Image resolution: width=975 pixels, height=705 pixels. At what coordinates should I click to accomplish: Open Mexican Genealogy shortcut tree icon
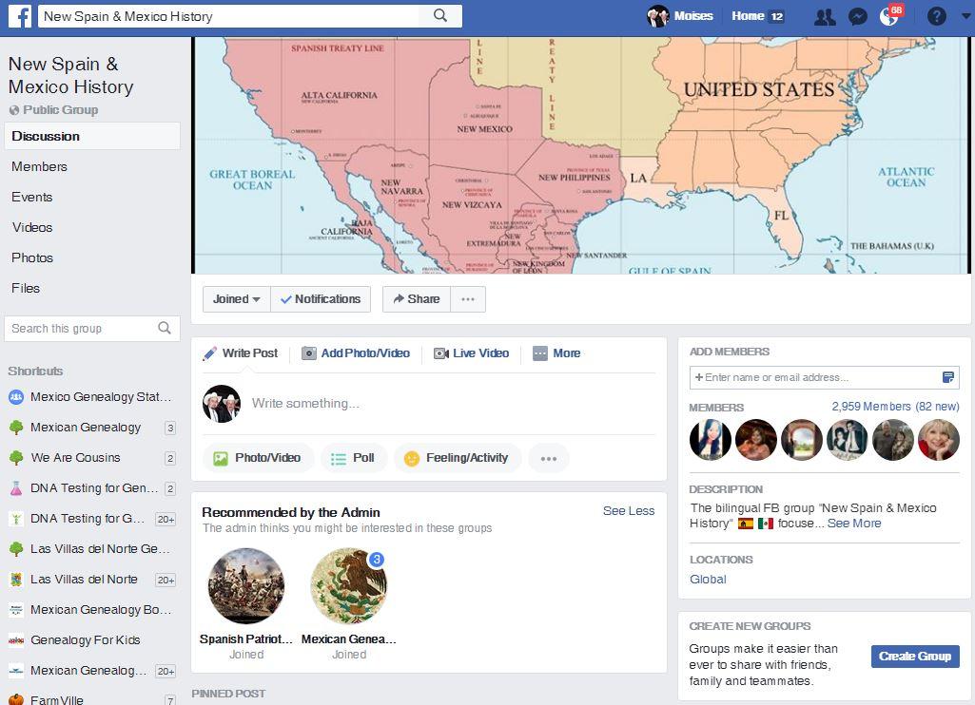tap(16, 428)
